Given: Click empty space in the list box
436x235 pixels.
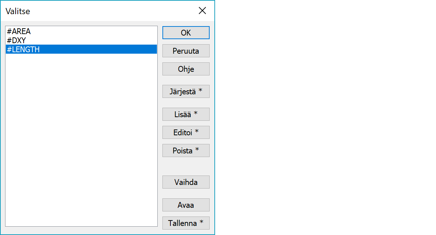Looking at the screenshot, I should (x=81, y=145).
